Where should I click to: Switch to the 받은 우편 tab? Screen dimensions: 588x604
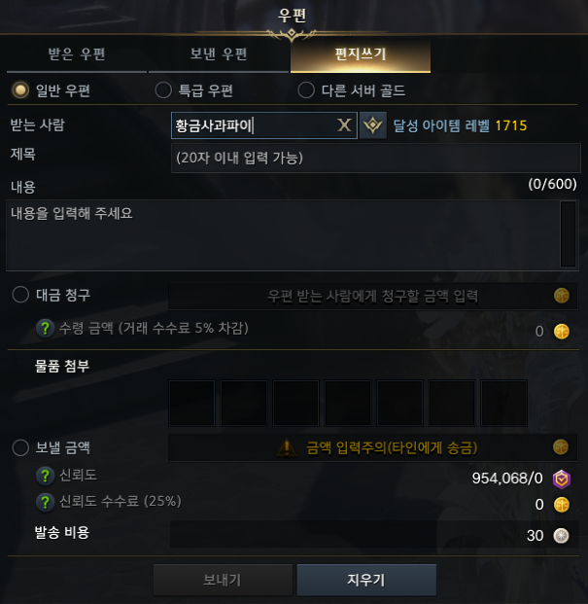[77, 55]
